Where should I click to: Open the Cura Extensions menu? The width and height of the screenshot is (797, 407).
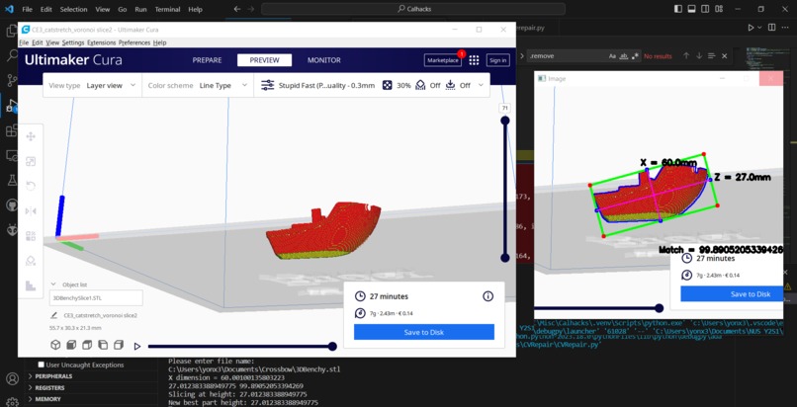click(101, 42)
